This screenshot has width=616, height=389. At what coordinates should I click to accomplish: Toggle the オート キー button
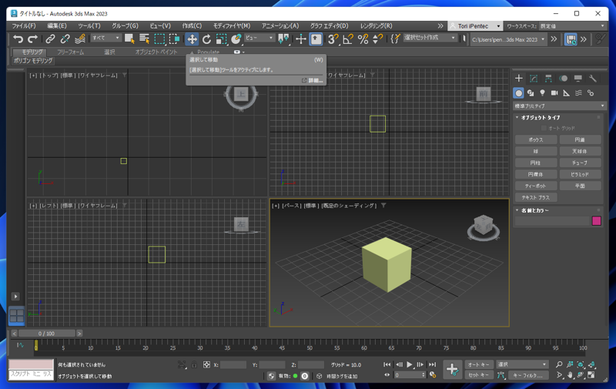pyautogui.click(x=479, y=364)
